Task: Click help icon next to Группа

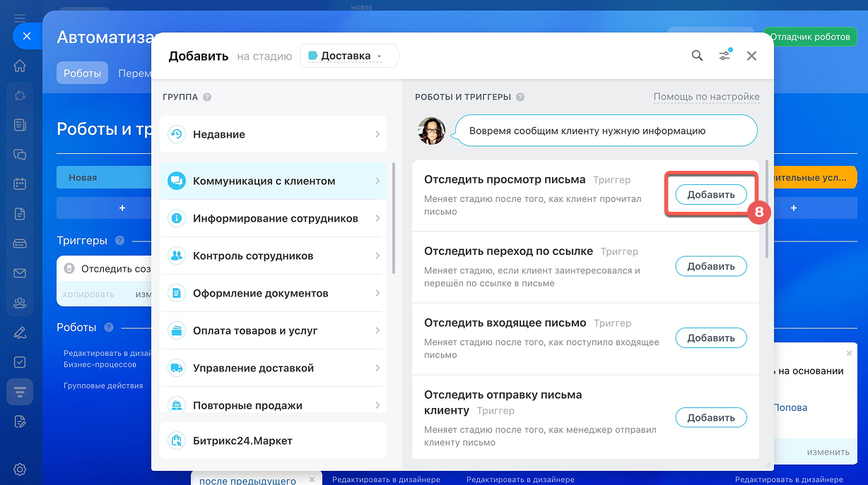Action: tap(207, 97)
